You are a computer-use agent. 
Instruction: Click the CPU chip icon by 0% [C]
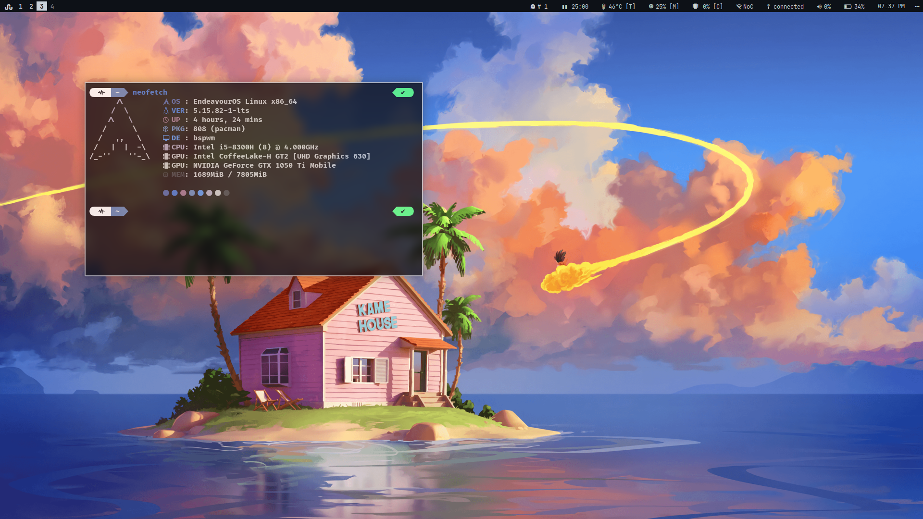(x=696, y=7)
